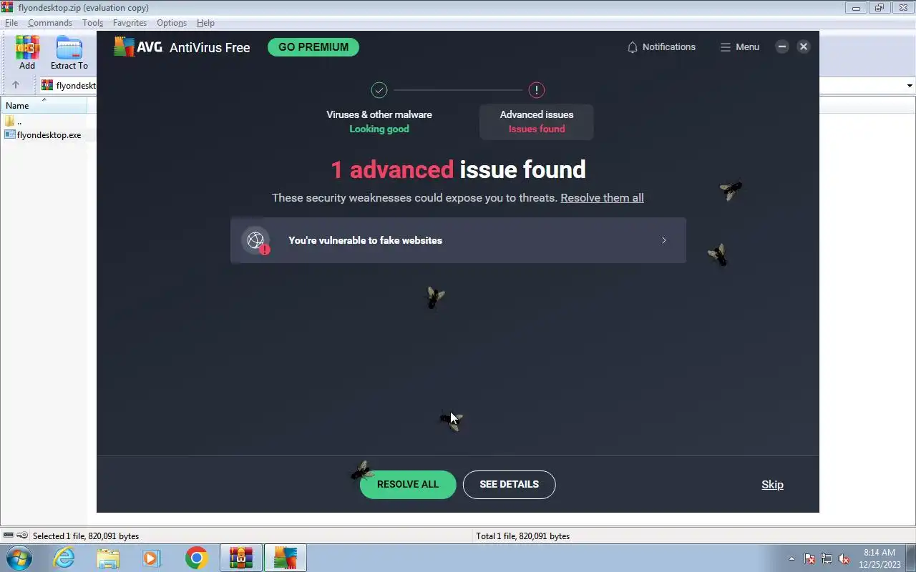916x572 pixels.
Task: Open WinRAR Options menu
Action: pyautogui.click(x=172, y=23)
